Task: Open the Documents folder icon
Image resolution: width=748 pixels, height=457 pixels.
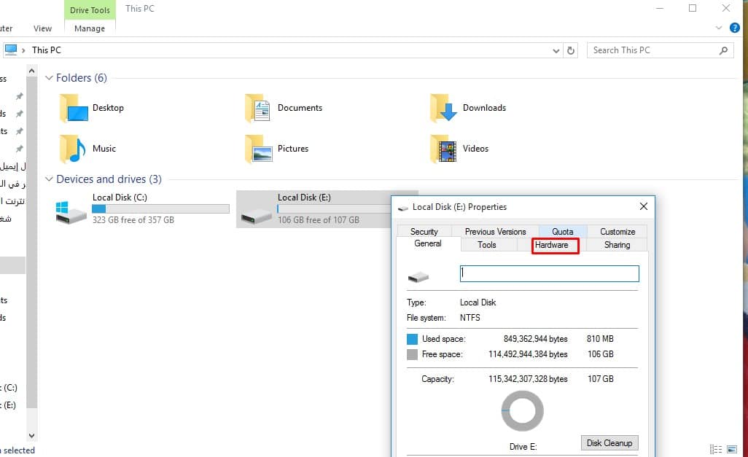Action: [258, 109]
